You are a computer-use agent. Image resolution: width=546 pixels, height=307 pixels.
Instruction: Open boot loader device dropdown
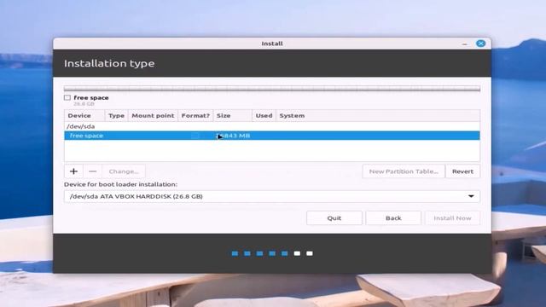pos(272,196)
